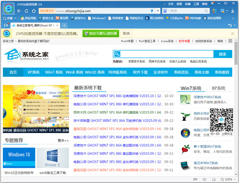Open the 工具 menu
Screen dimensions: 239x183
click(196, 4)
